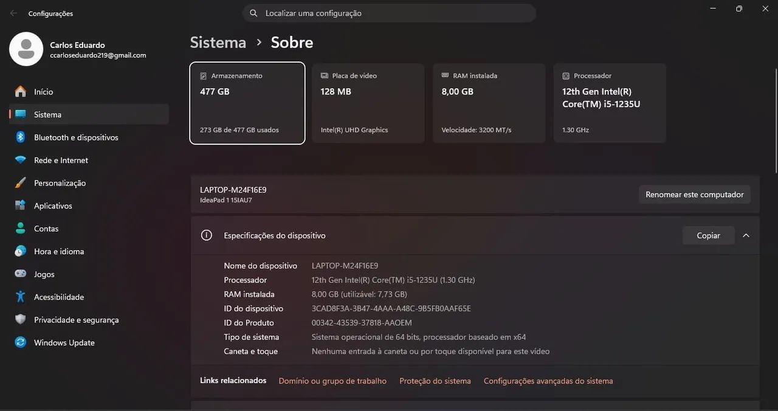Click the RAM instalada icon

point(446,76)
